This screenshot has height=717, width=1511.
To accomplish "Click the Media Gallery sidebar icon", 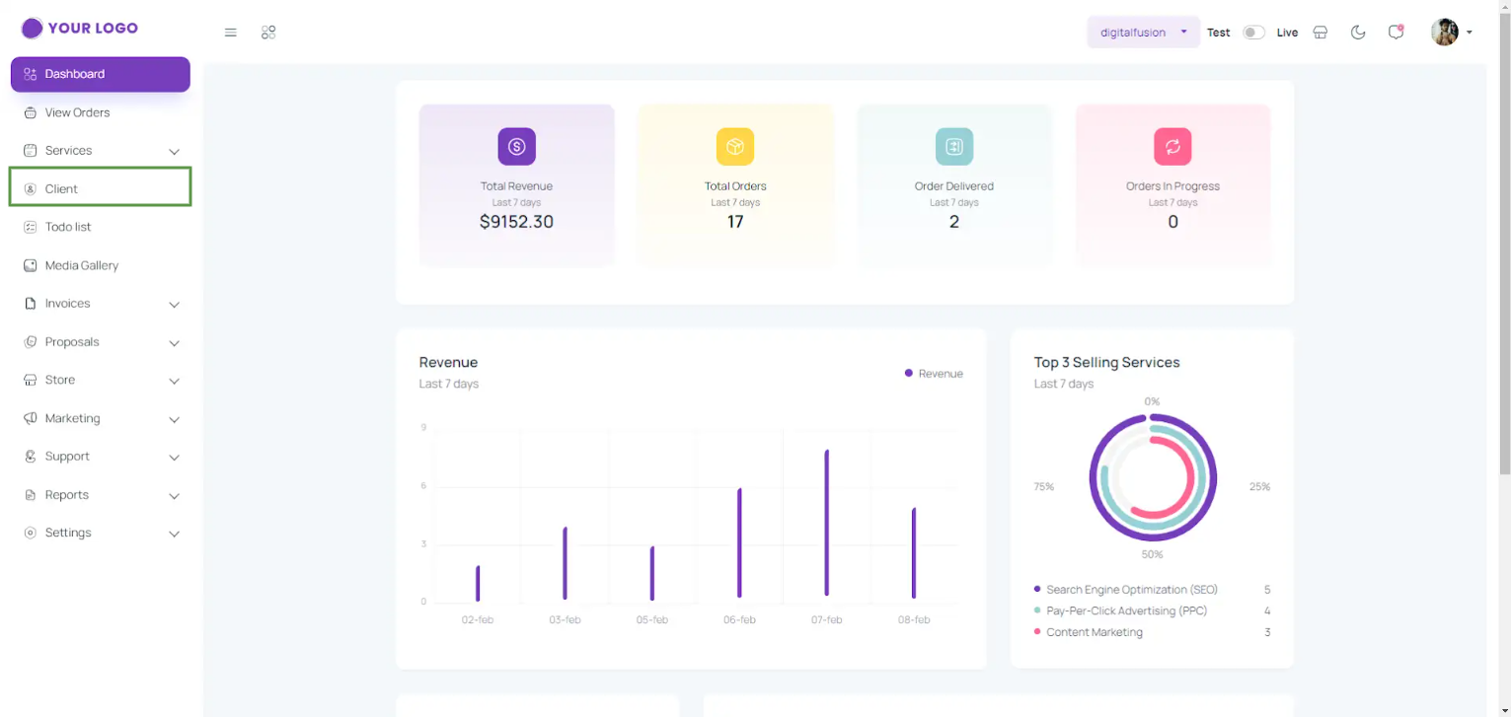I will click(32, 264).
